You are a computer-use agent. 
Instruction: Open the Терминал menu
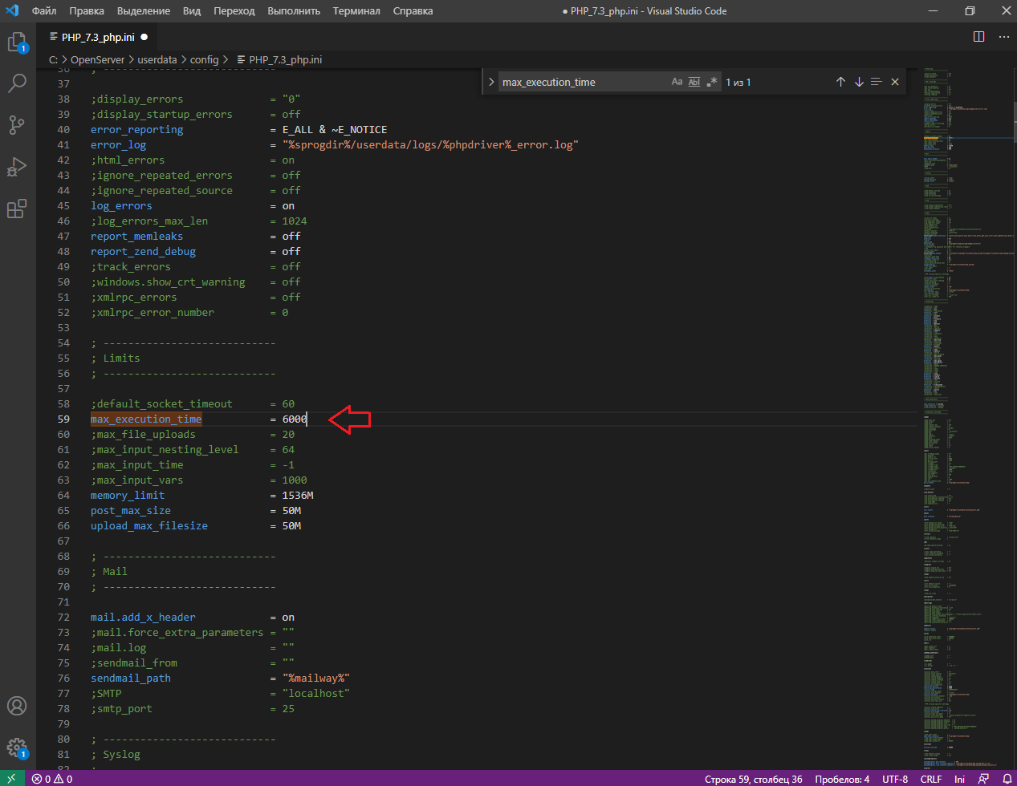[x=356, y=11]
